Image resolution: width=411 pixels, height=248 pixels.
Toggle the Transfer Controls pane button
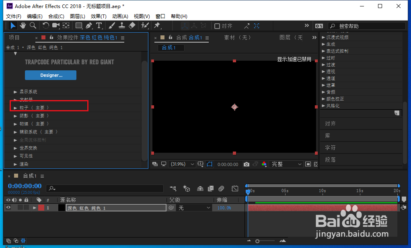click(16, 241)
